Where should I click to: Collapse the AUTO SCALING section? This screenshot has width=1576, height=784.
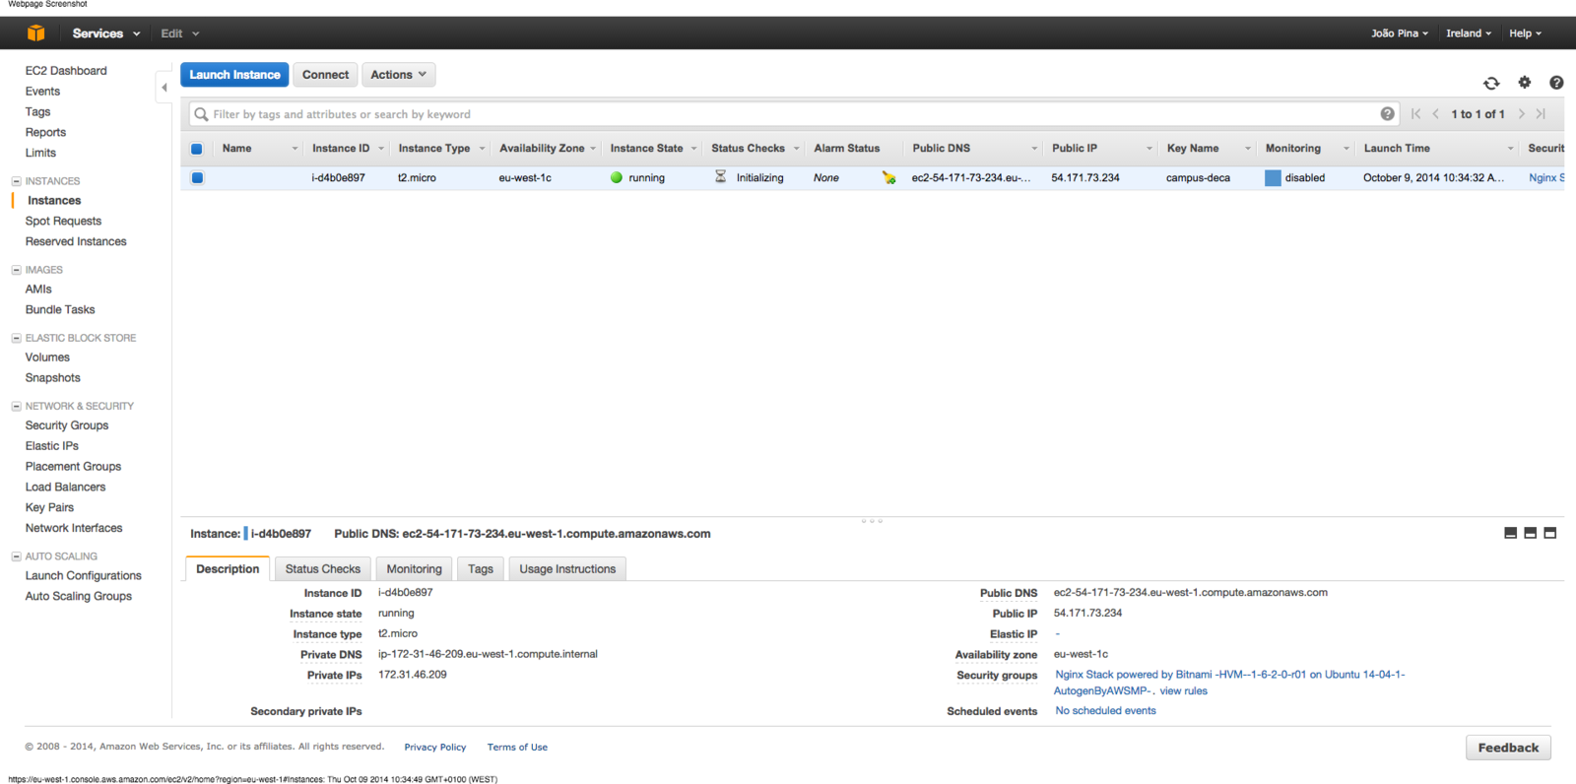point(16,556)
